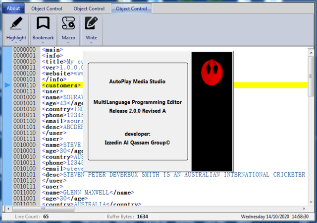Click the <ver> line in the editor
Screen dimensions: 317x223
point(62,68)
